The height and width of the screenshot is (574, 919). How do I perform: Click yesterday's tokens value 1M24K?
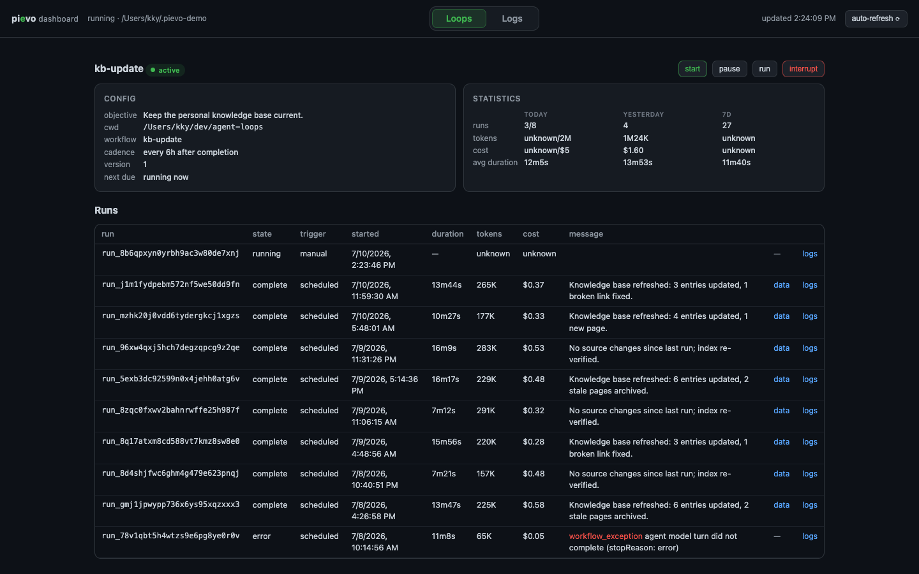point(636,138)
